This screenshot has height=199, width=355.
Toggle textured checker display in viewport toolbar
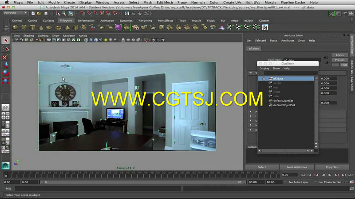[101, 40]
